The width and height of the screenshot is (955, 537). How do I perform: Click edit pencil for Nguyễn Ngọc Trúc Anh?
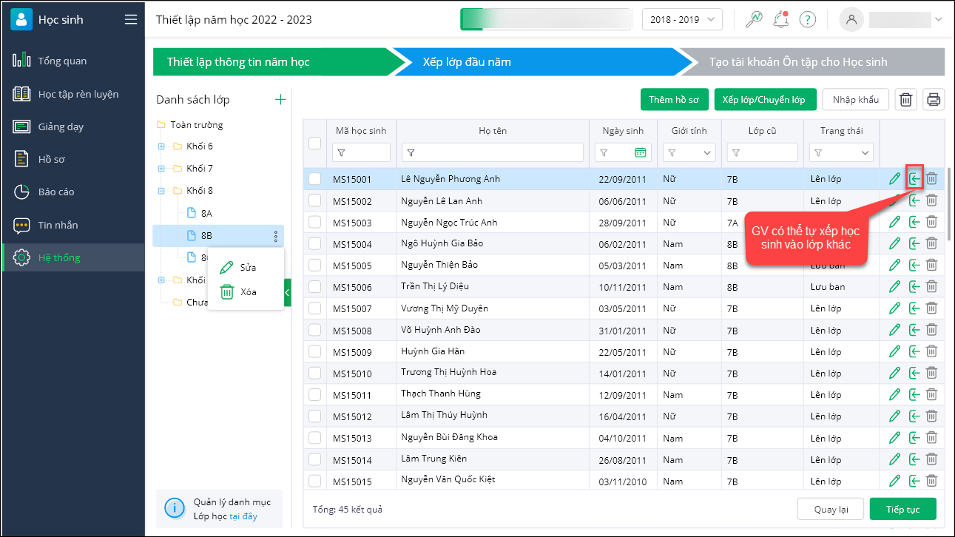point(895,222)
